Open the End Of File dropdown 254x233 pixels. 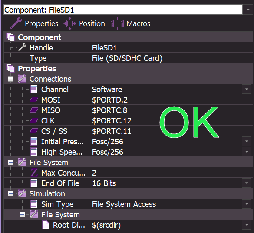click(247, 183)
